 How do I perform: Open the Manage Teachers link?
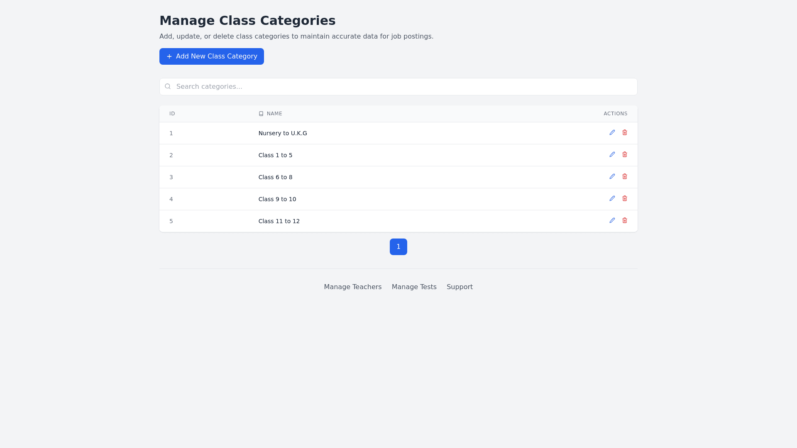(352, 287)
